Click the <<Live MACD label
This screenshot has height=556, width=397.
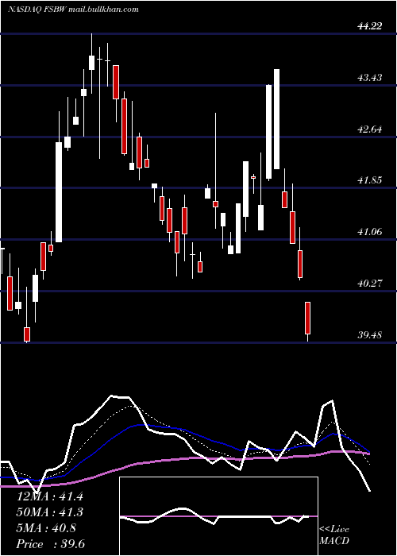(334, 535)
